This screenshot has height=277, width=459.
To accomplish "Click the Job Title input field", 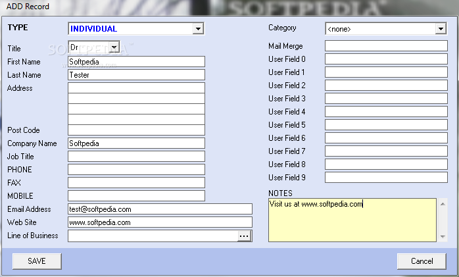I will coord(136,157).
